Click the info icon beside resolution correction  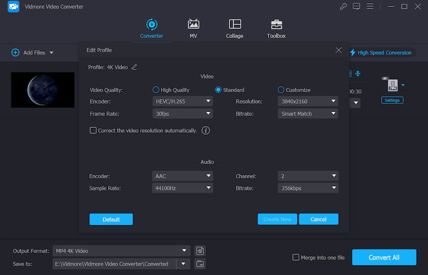tap(205, 131)
